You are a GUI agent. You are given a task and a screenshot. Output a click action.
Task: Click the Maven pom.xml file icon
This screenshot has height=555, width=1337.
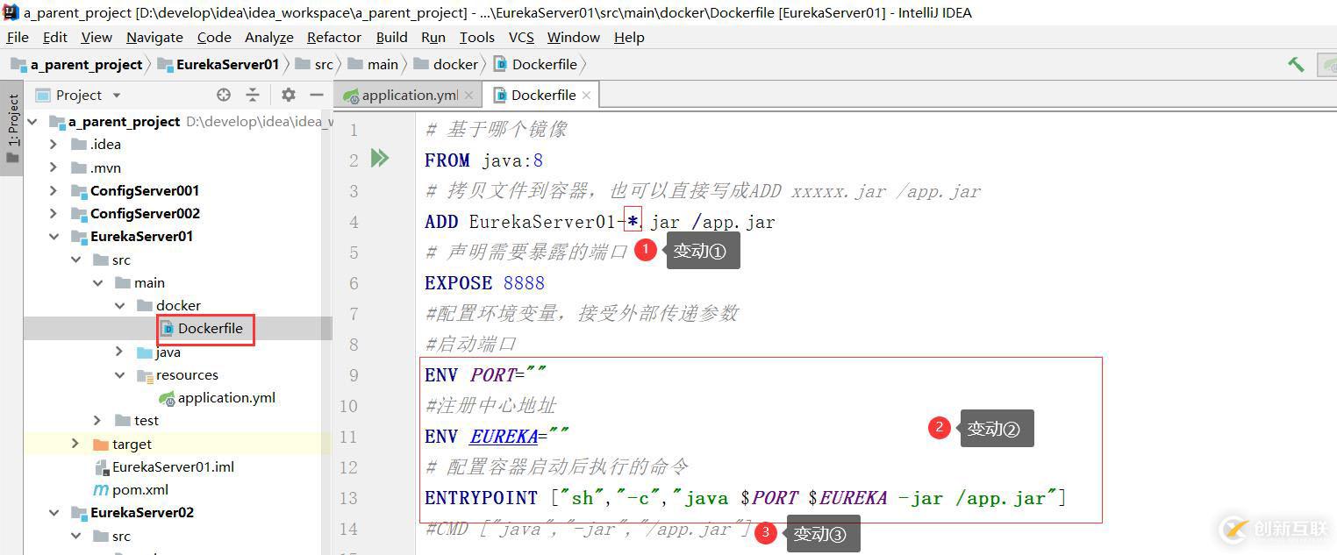pyautogui.click(x=101, y=489)
